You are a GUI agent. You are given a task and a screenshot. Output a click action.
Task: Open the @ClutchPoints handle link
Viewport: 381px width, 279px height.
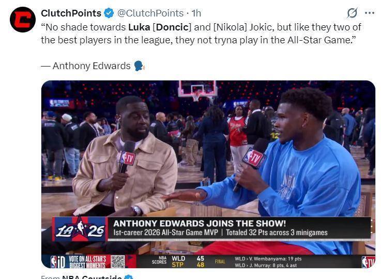[x=150, y=13]
